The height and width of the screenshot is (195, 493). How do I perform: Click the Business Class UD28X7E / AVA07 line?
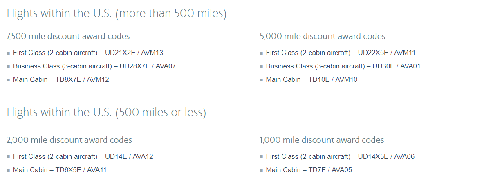[94, 66]
